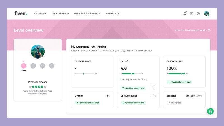Expand the Analytics menu dropdown
This screenshot has width=224, height=126.
[x=112, y=13]
